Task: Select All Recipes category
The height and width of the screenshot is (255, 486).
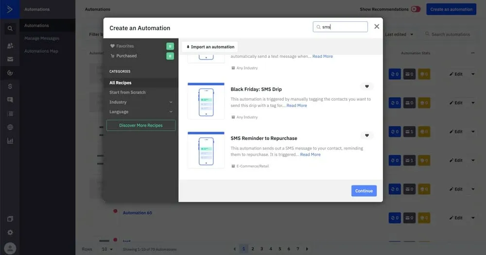Action: point(121,83)
